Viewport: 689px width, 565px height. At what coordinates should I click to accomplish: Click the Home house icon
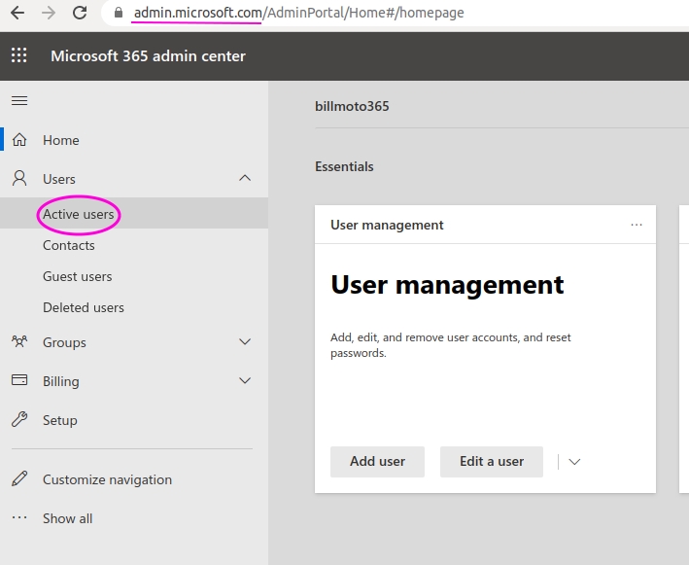[19, 140]
